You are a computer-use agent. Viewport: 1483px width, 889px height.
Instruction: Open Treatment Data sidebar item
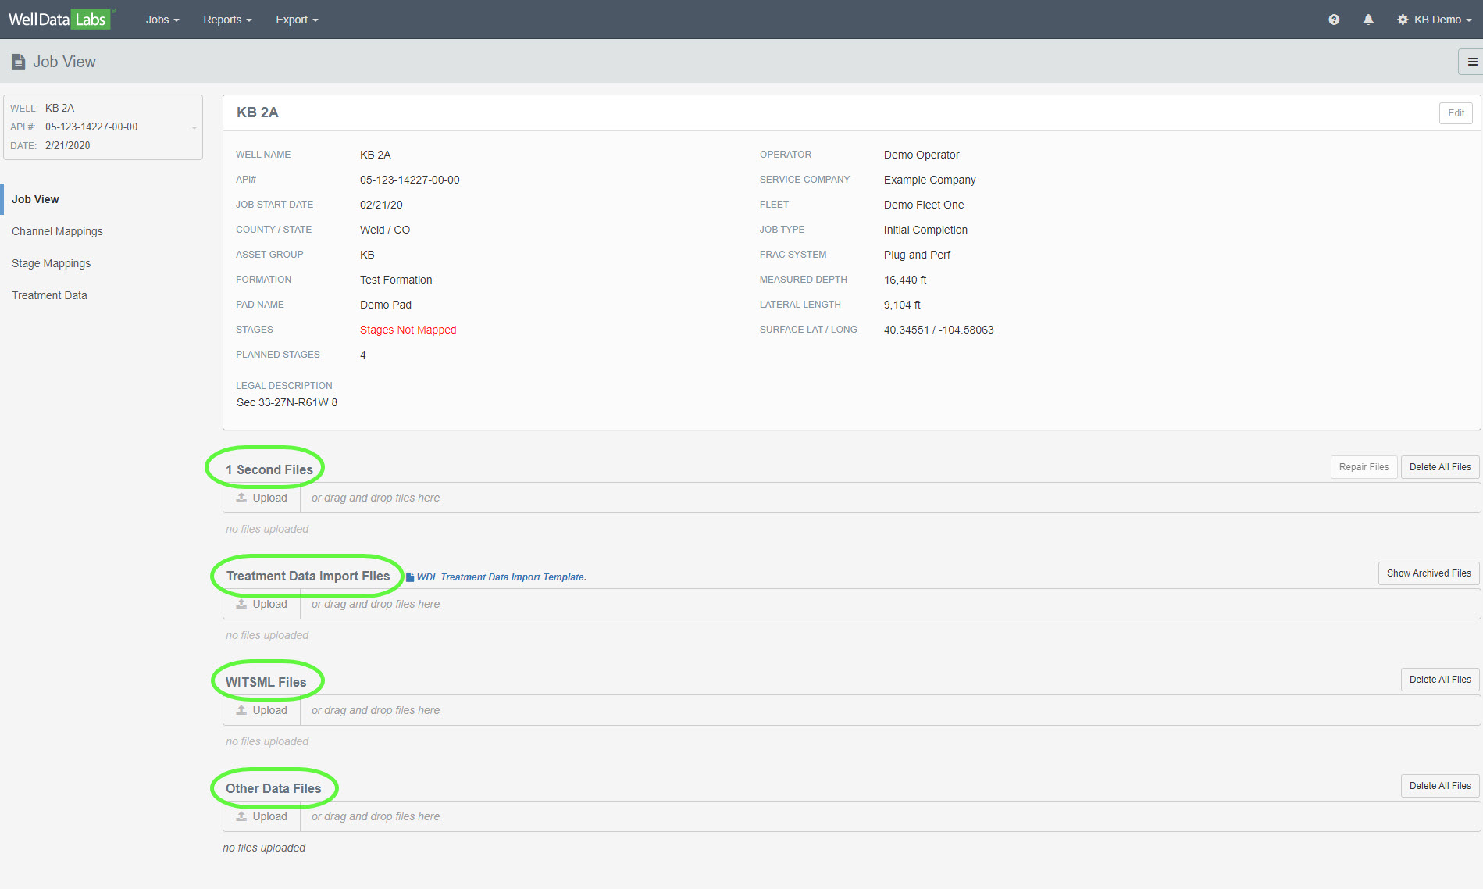49,295
